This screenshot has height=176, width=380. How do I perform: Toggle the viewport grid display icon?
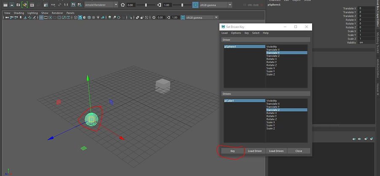[x=41, y=17]
